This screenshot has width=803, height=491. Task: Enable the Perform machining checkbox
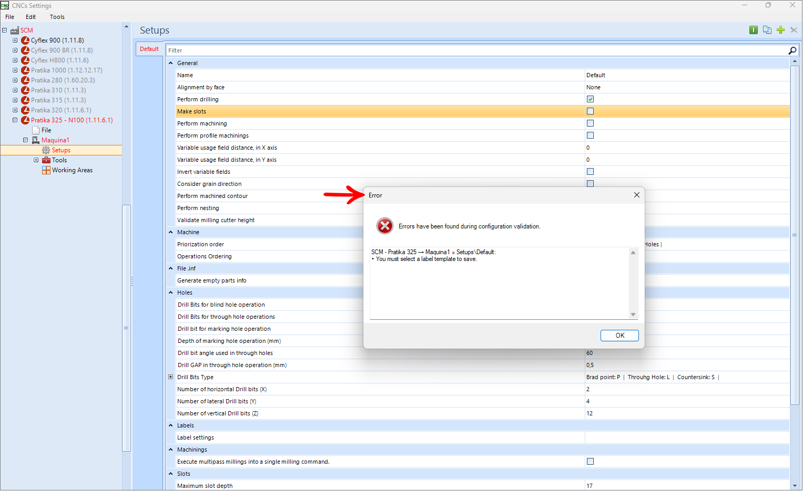pyautogui.click(x=590, y=123)
